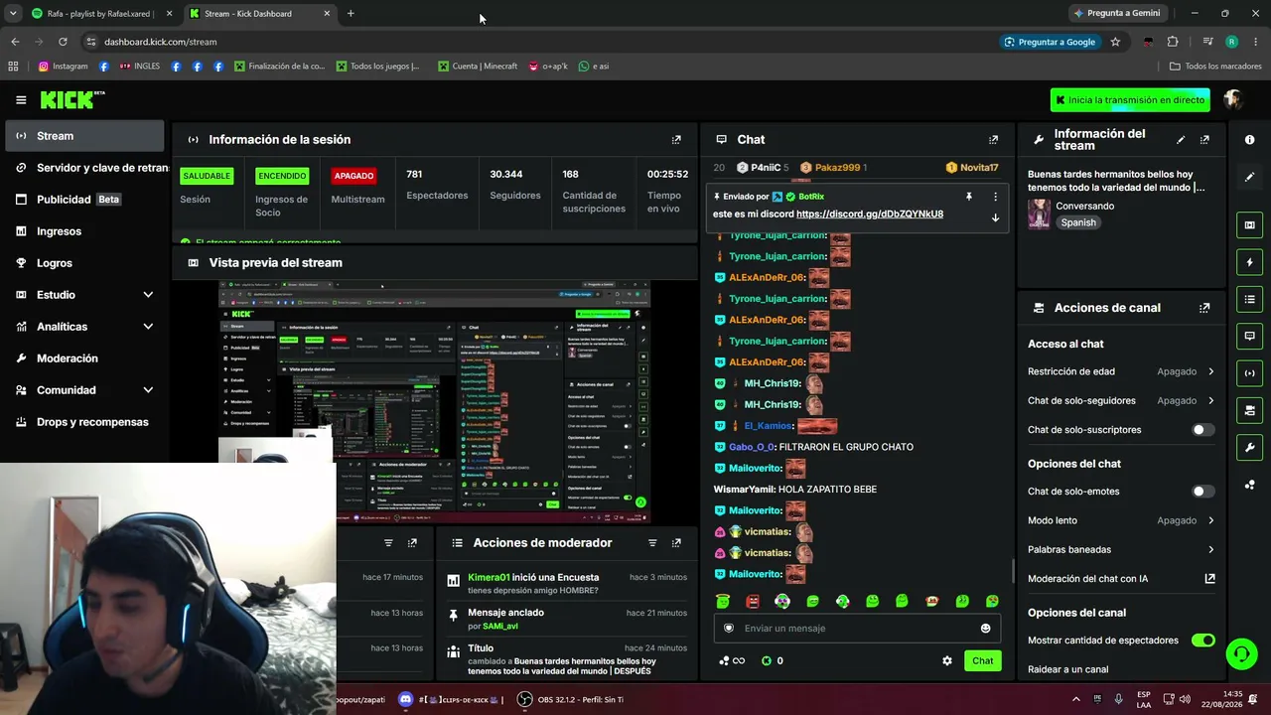
Task: Toggle the lightning bolt widget in right rail
Action: 1249,262
